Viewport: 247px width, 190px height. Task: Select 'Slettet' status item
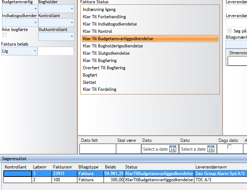coord(150,82)
